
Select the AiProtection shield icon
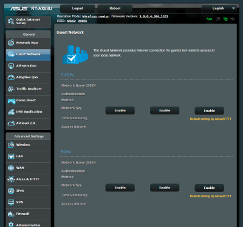[x=11, y=66]
